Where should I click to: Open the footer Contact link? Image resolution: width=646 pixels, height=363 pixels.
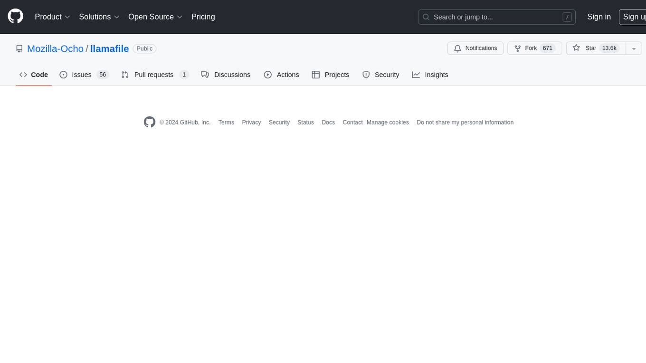[352, 122]
